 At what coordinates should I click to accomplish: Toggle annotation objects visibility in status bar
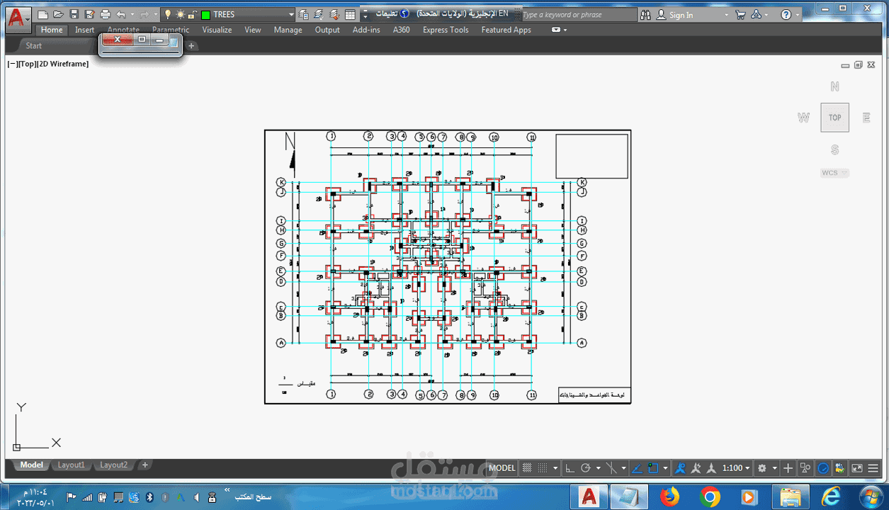point(679,468)
